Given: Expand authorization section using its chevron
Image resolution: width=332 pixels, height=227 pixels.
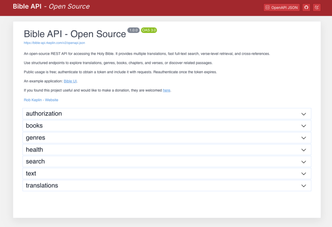Looking at the screenshot, I should [x=303, y=114].
